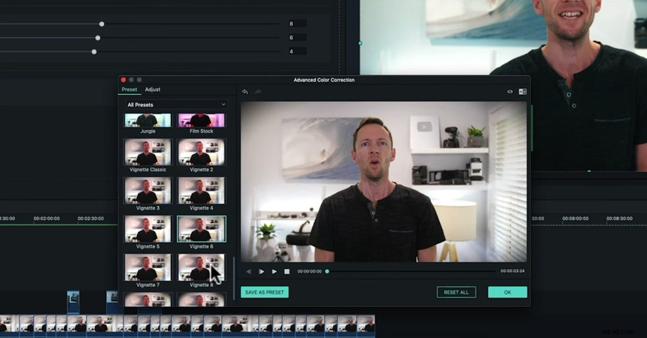The image size is (647, 338).
Task: Click the preview video frame in dialog
Action: pos(384,182)
